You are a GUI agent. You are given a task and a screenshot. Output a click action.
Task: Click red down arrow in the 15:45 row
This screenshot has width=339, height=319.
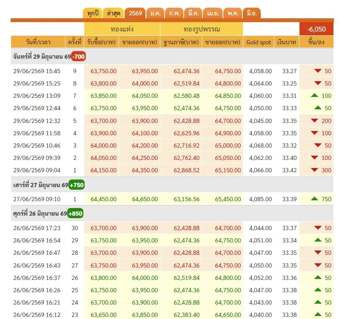click(x=318, y=71)
